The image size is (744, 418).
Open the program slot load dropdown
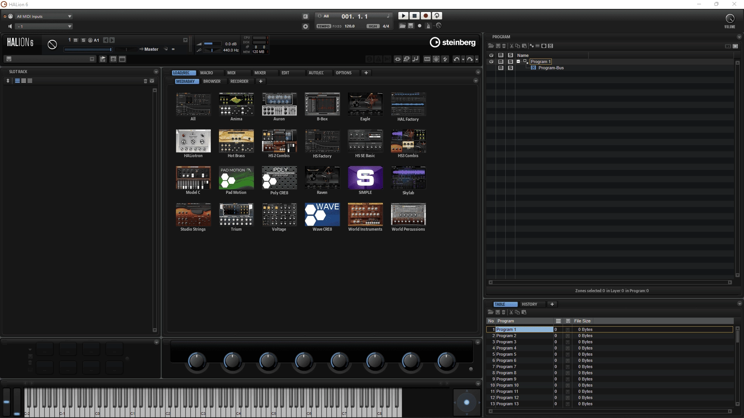click(x=185, y=40)
